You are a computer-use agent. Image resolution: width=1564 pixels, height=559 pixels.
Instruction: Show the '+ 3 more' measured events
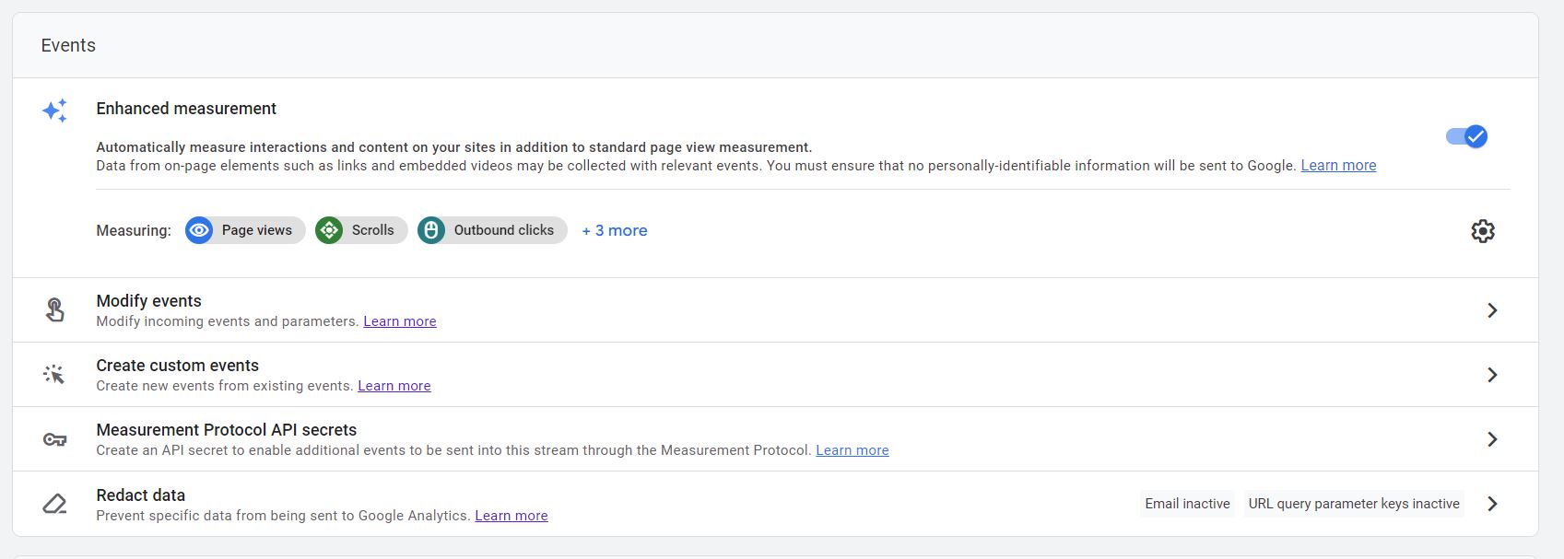pyautogui.click(x=615, y=230)
